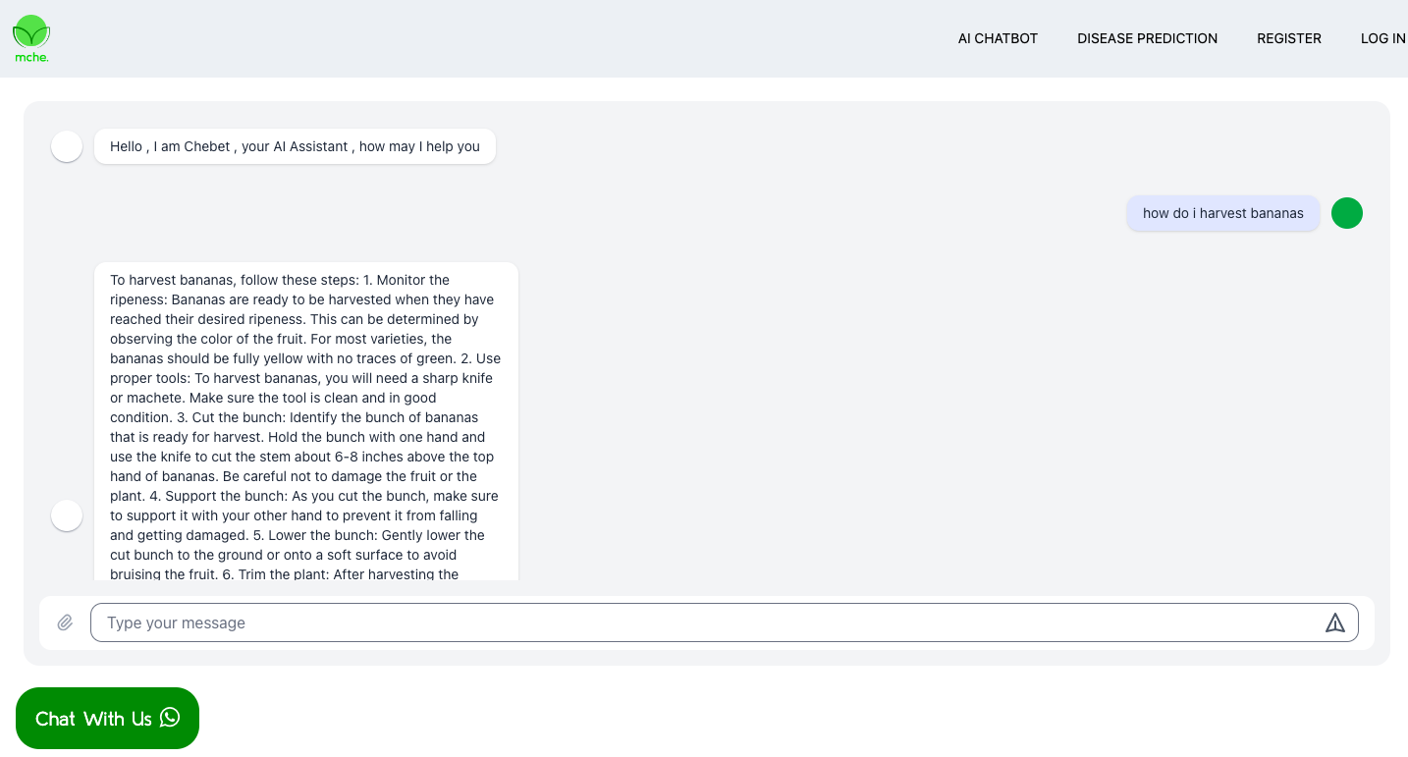Click the 'mche.' brand text under logo
This screenshot has height=757, width=1408.
coord(31,58)
